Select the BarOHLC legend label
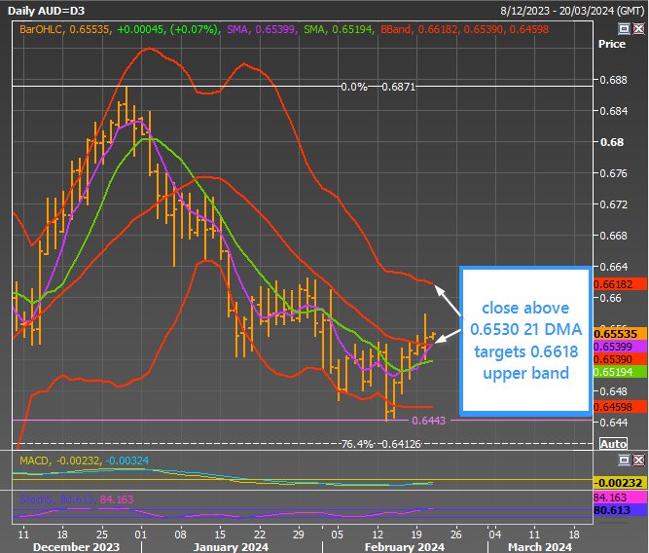The height and width of the screenshot is (553, 649). pyautogui.click(x=41, y=29)
